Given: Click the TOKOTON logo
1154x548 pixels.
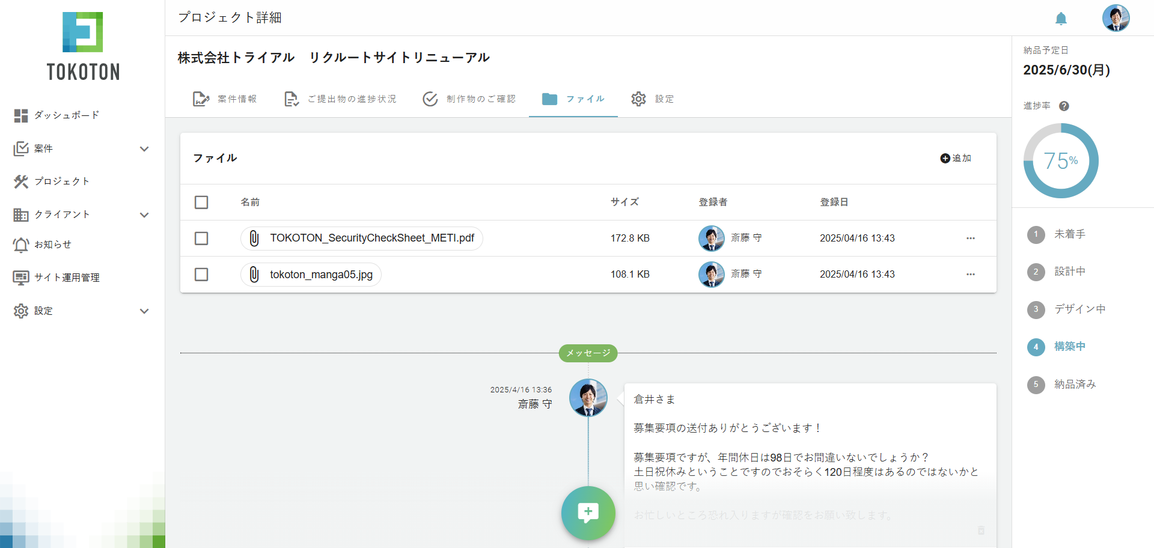Looking at the screenshot, I should click(x=83, y=47).
